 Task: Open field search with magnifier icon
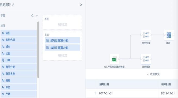[x=33, y=16]
